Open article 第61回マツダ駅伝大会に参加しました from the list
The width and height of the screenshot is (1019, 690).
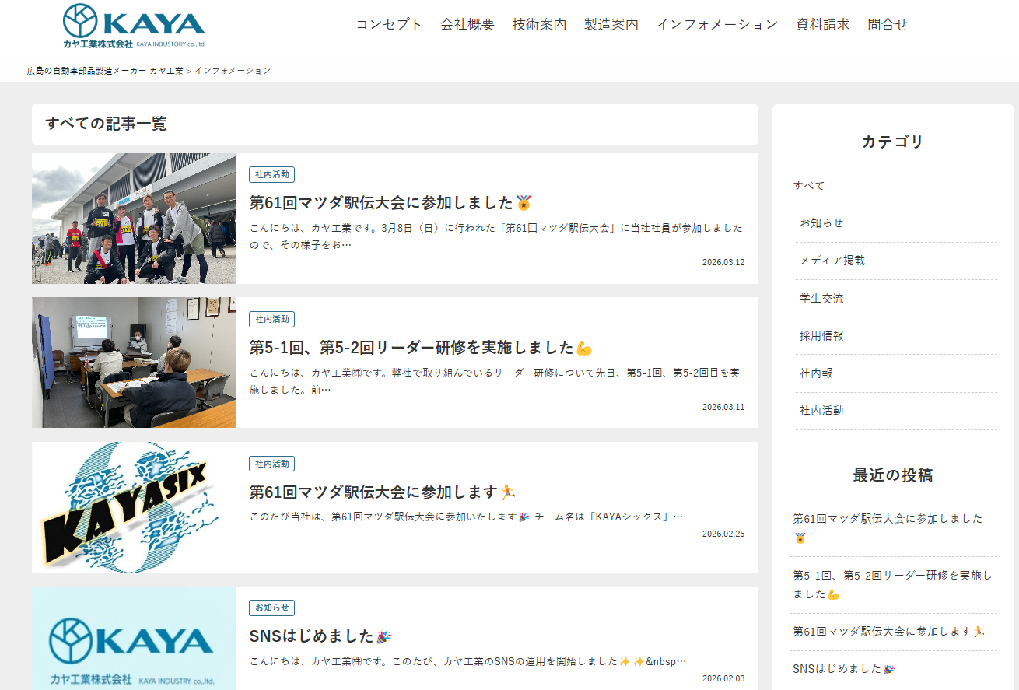381,203
